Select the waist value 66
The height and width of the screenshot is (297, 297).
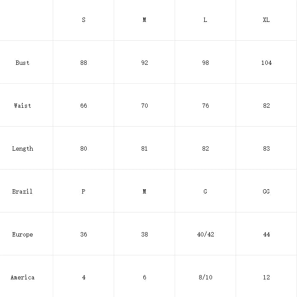[x=83, y=106]
